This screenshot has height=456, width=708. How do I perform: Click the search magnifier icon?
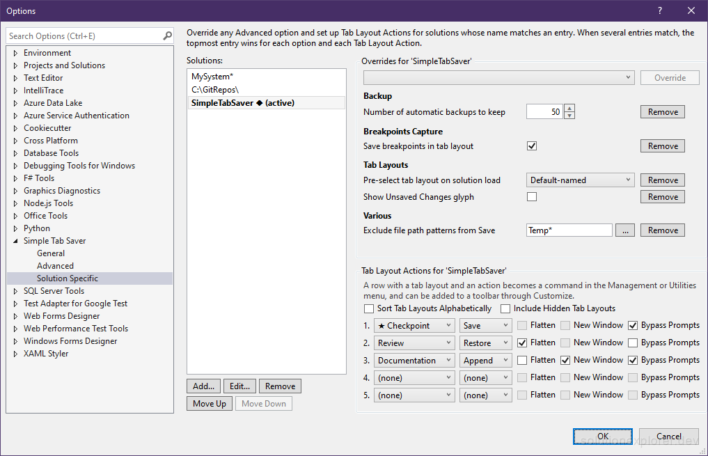coord(167,36)
